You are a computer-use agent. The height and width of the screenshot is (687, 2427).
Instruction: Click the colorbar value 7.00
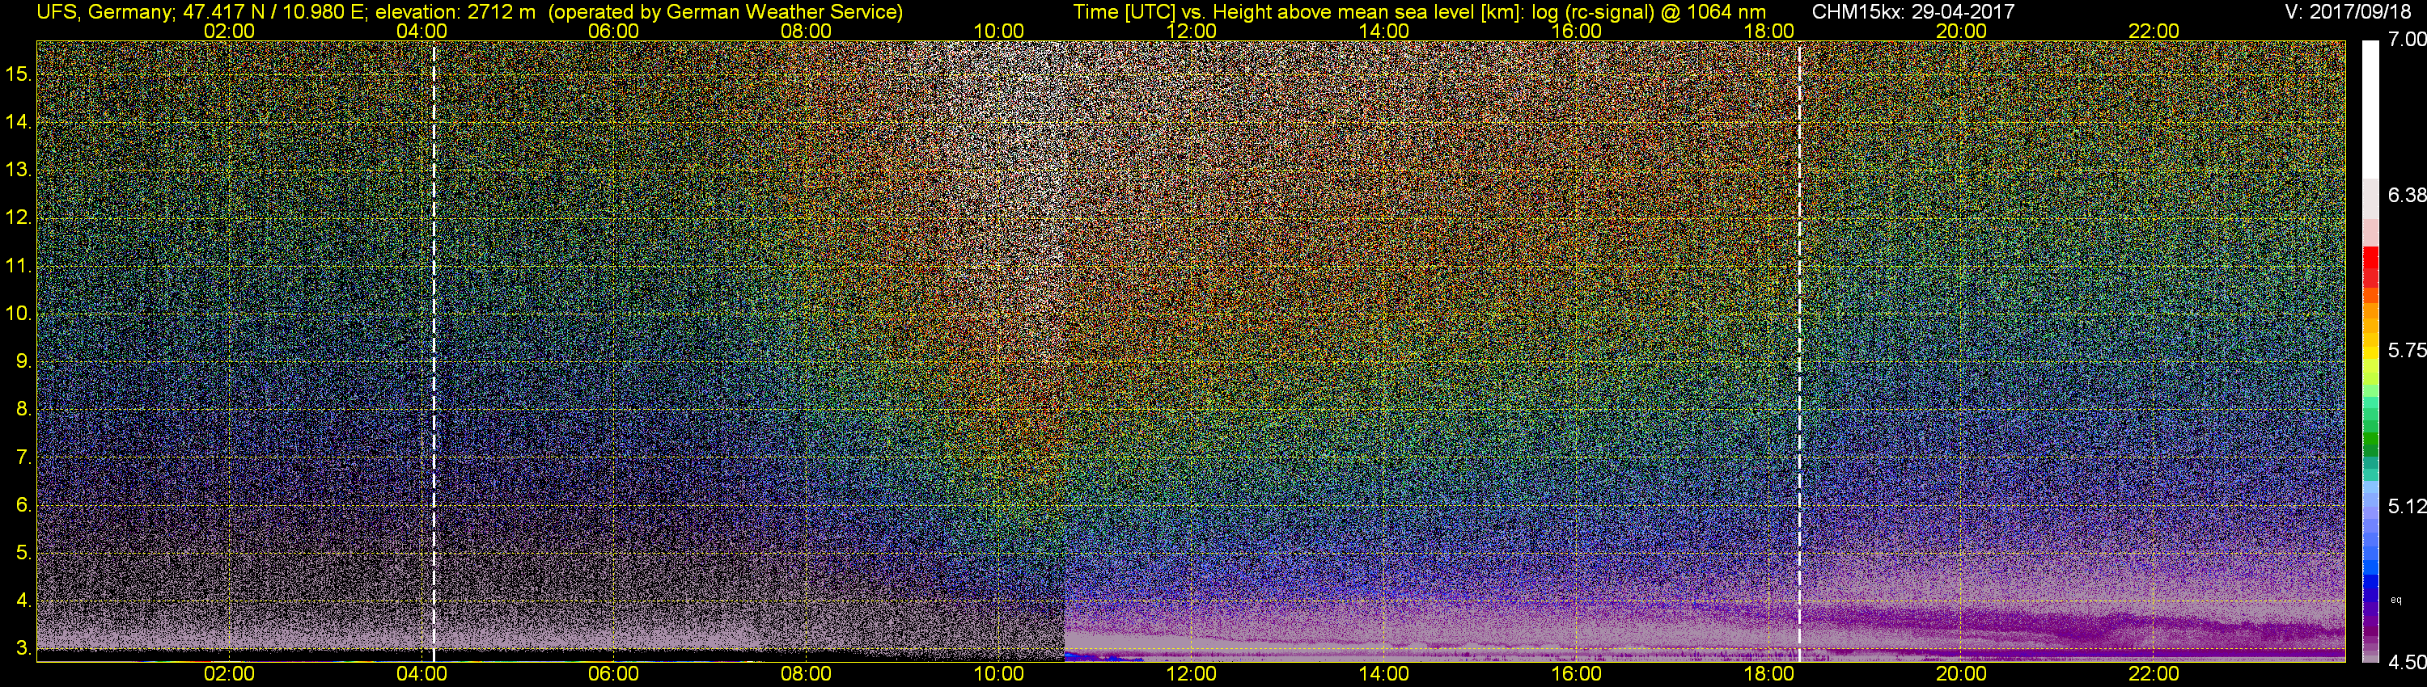point(2406,40)
